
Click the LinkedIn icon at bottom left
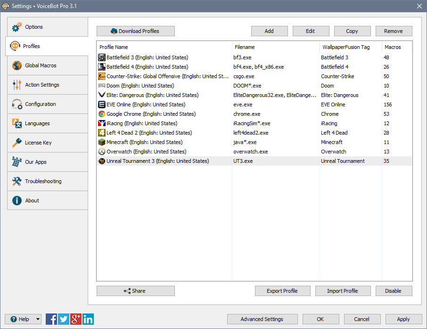point(88,319)
